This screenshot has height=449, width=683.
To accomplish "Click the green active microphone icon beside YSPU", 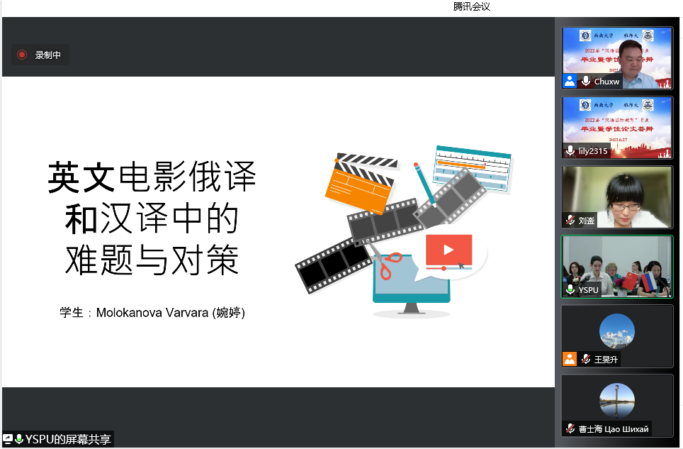I will 570,289.
